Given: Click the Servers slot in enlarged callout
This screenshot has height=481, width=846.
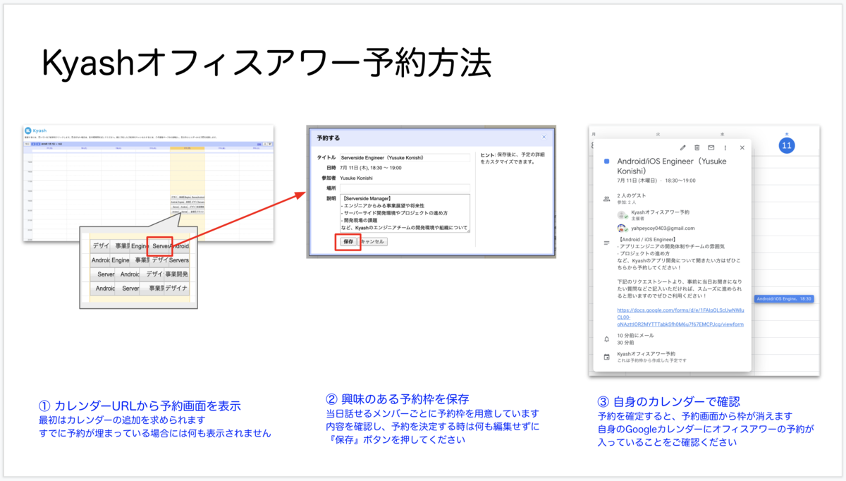Looking at the screenshot, I should (179, 261).
